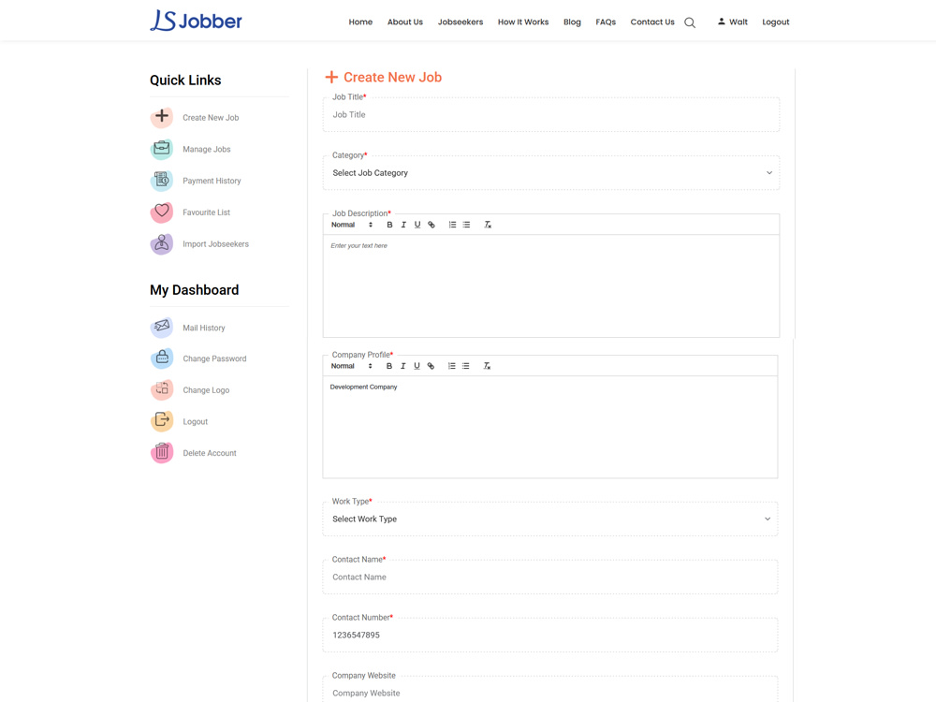The width and height of the screenshot is (936, 702).
Task: Open the Normal heading dropdown in Company Profile
Action: (x=352, y=366)
